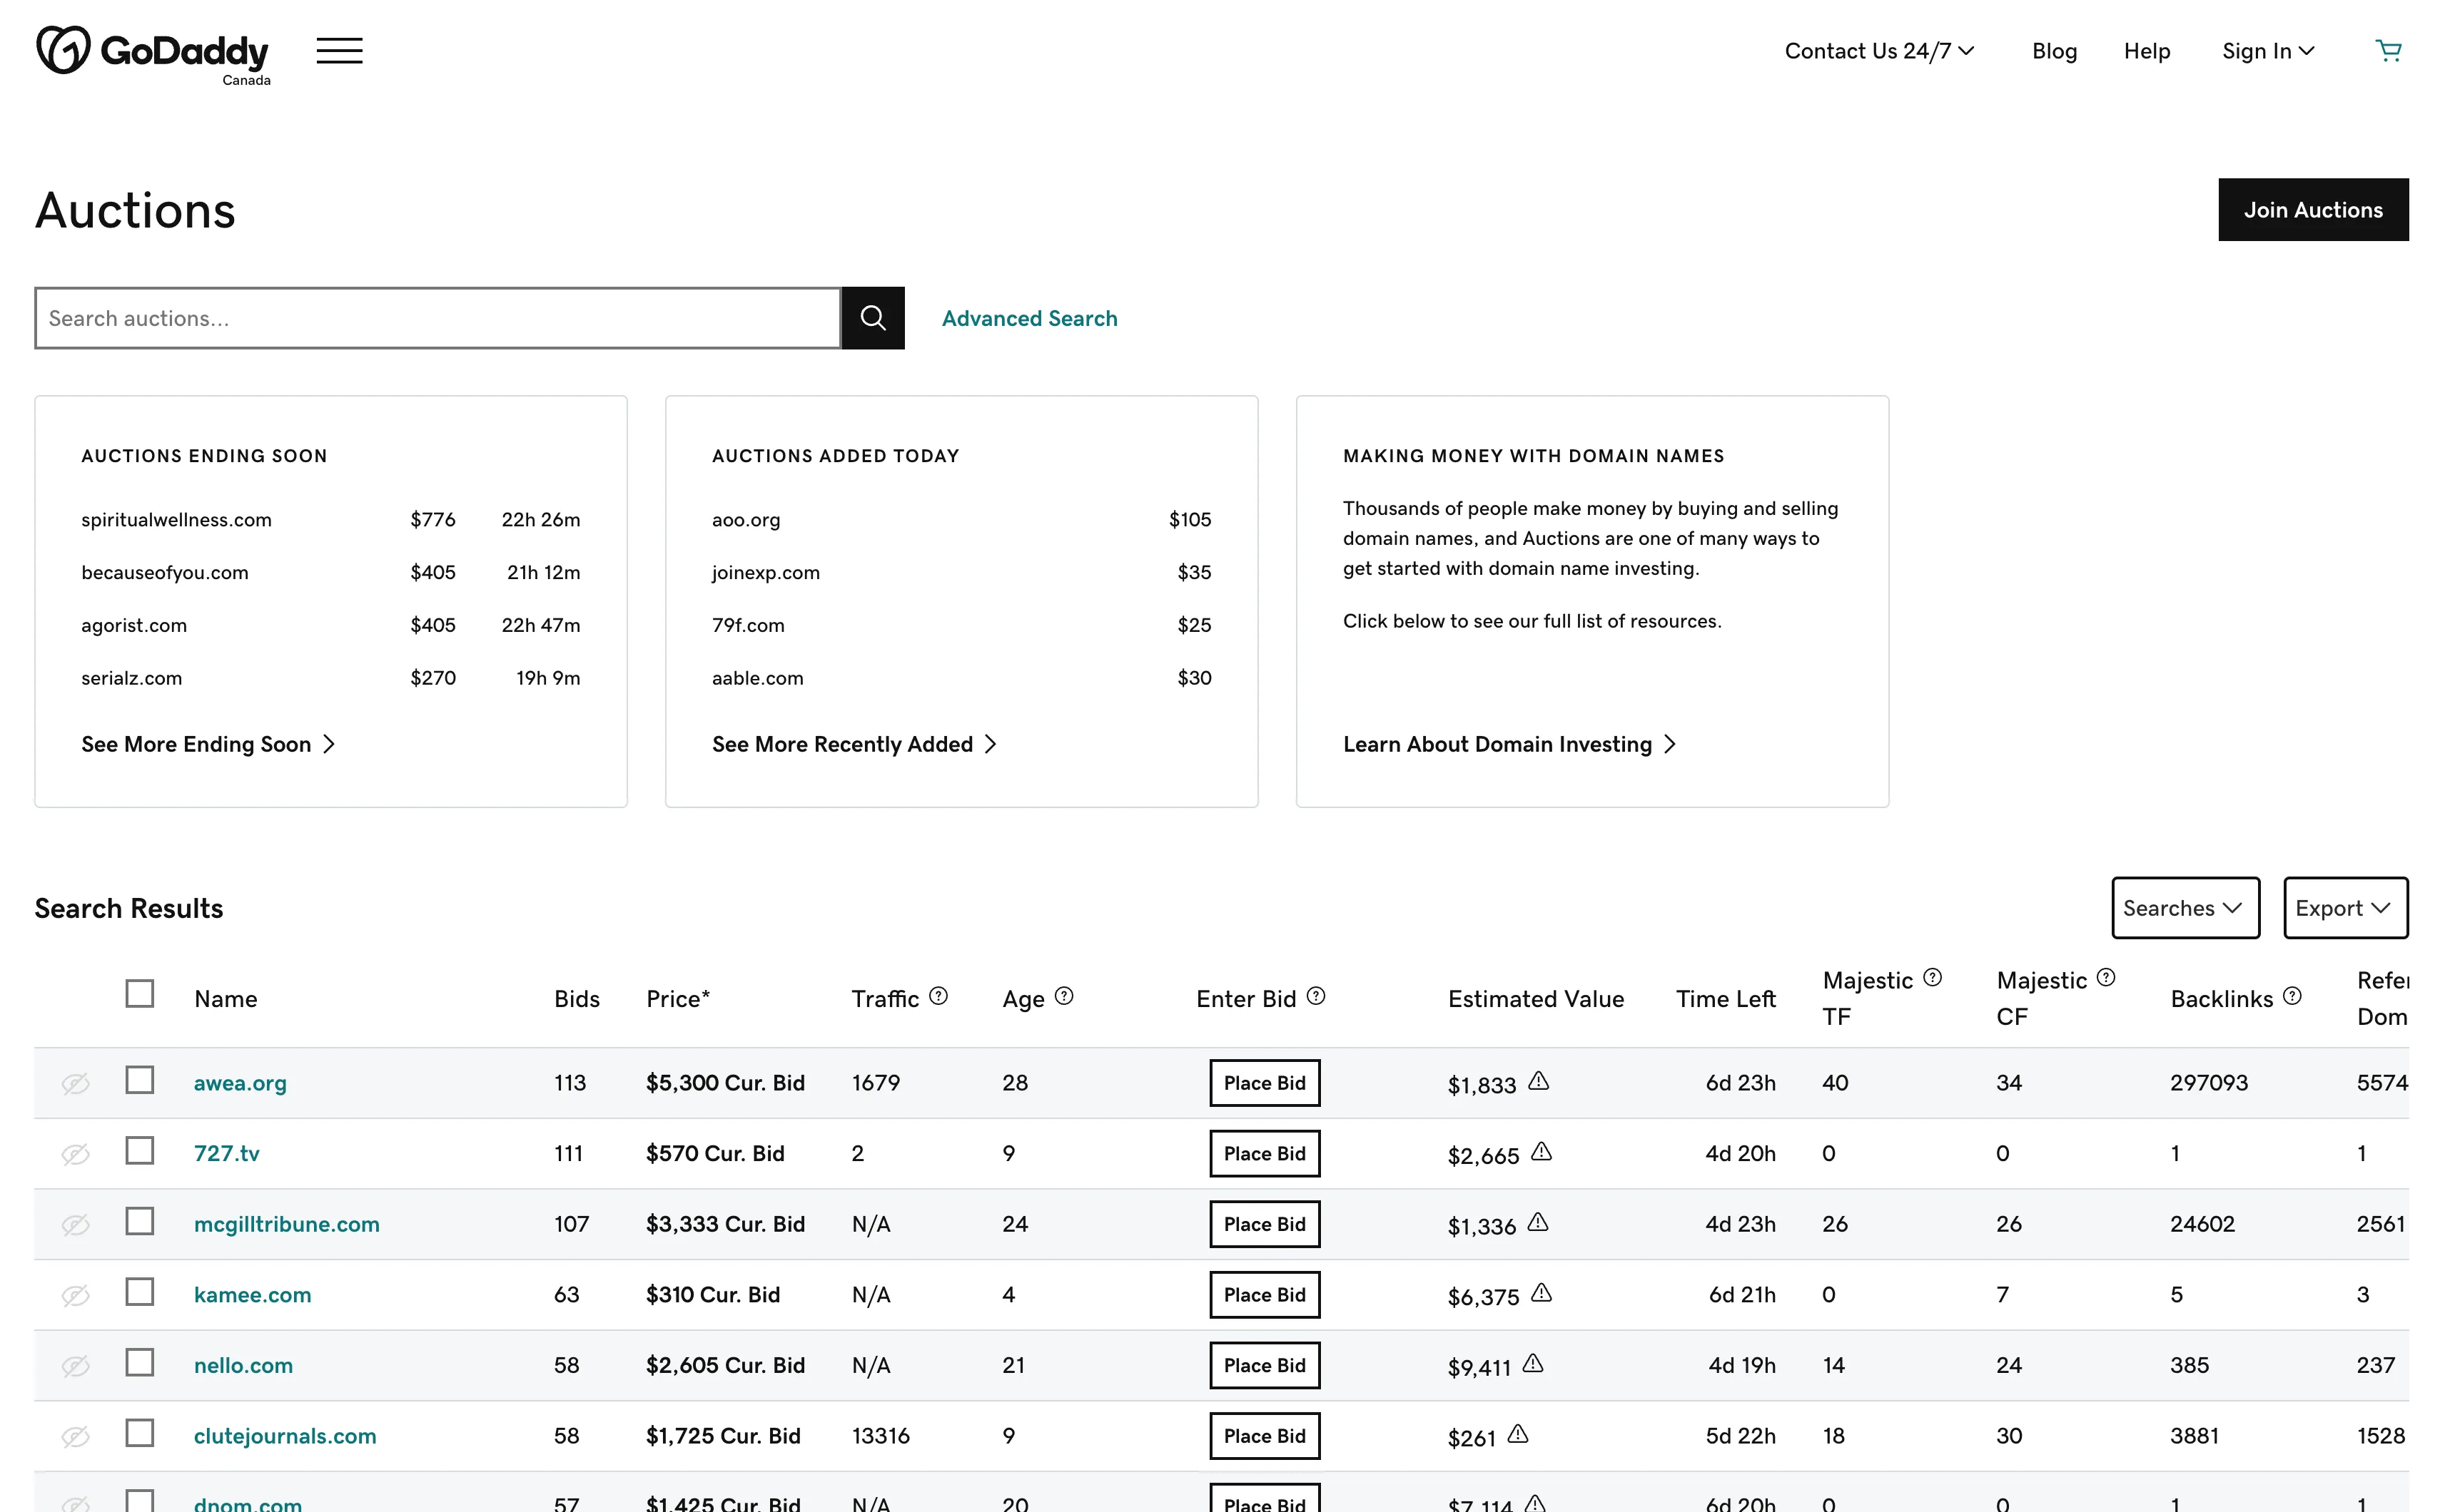The image size is (2455, 1512).
Task: Click the shopping cart icon
Action: pyautogui.click(x=2388, y=50)
